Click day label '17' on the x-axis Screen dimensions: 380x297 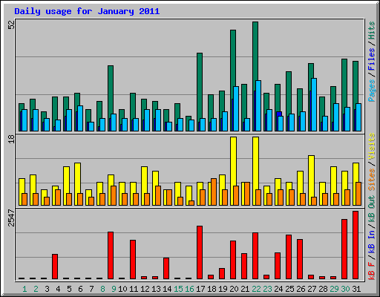[200, 289]
